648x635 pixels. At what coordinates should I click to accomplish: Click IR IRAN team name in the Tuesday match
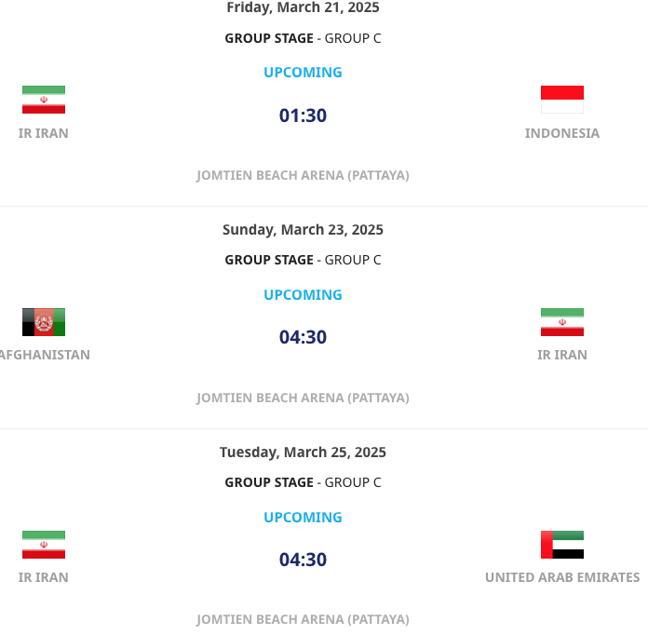click(44, 577)
